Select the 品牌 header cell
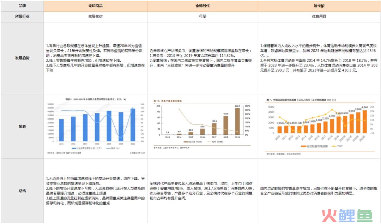The image size is (381, 224). pyautogui.click(x=22, y=6)
